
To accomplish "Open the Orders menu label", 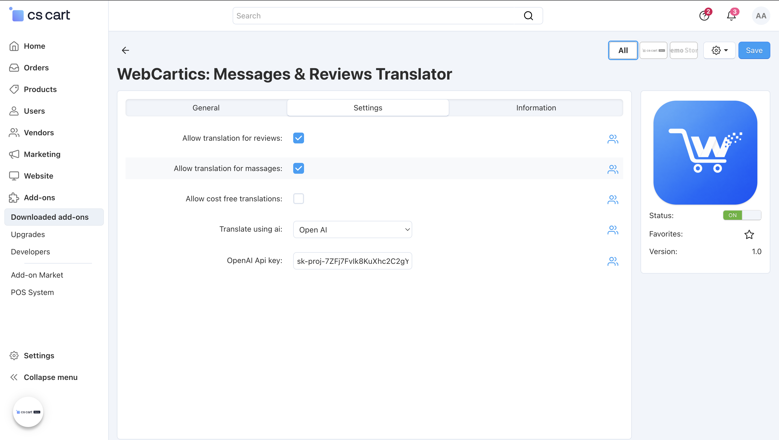I will pos(36,68).
